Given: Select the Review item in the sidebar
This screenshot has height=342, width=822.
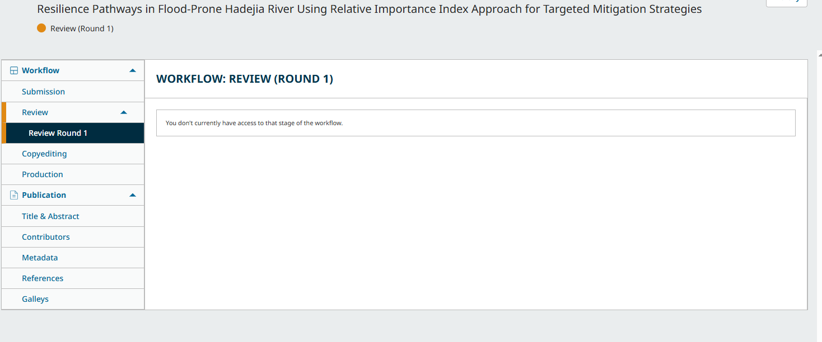Looking at the screenshot, I should pos(35,112).
